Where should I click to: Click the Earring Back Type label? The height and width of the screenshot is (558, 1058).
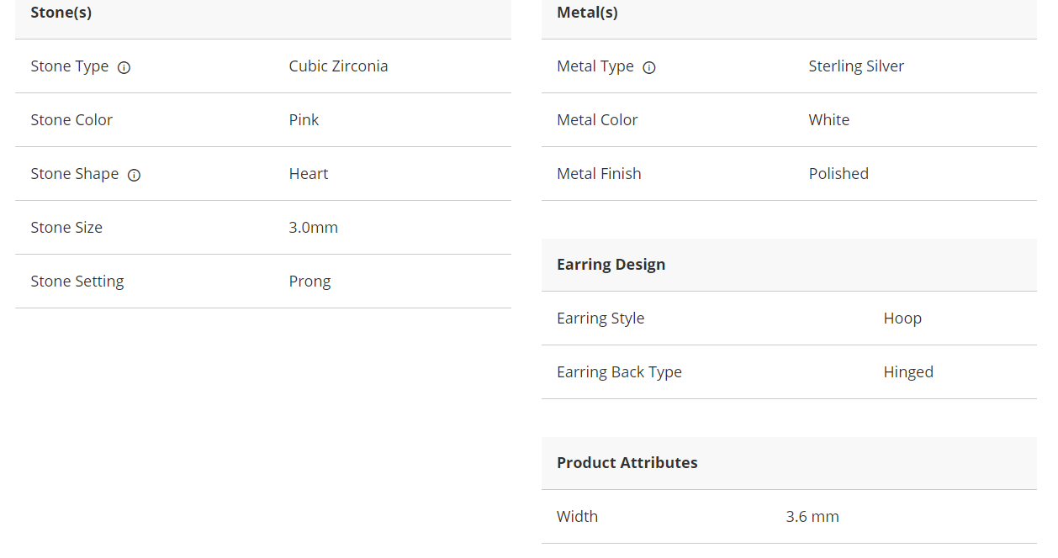pyautogui.click(x=619, y=372)
